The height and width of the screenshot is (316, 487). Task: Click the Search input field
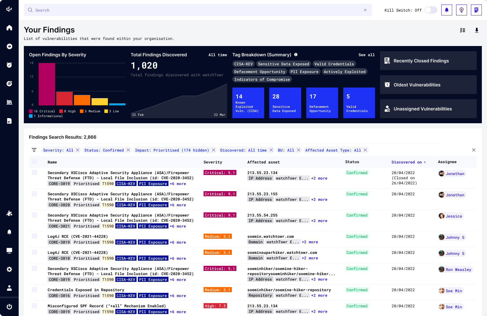point(198,10)
